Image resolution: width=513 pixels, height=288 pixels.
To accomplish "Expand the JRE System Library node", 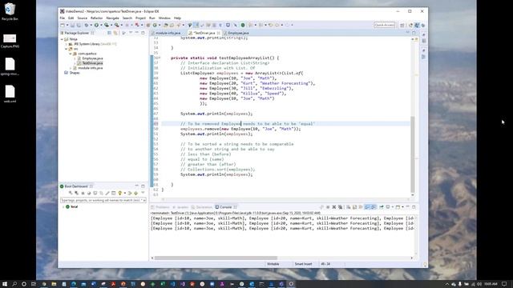I will [67, 44].
